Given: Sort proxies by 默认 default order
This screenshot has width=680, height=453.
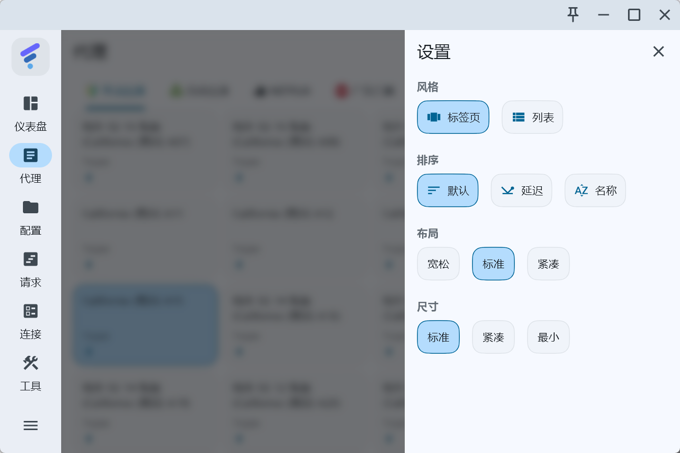Looking at the screenshot, I should [x=448, y=190].
